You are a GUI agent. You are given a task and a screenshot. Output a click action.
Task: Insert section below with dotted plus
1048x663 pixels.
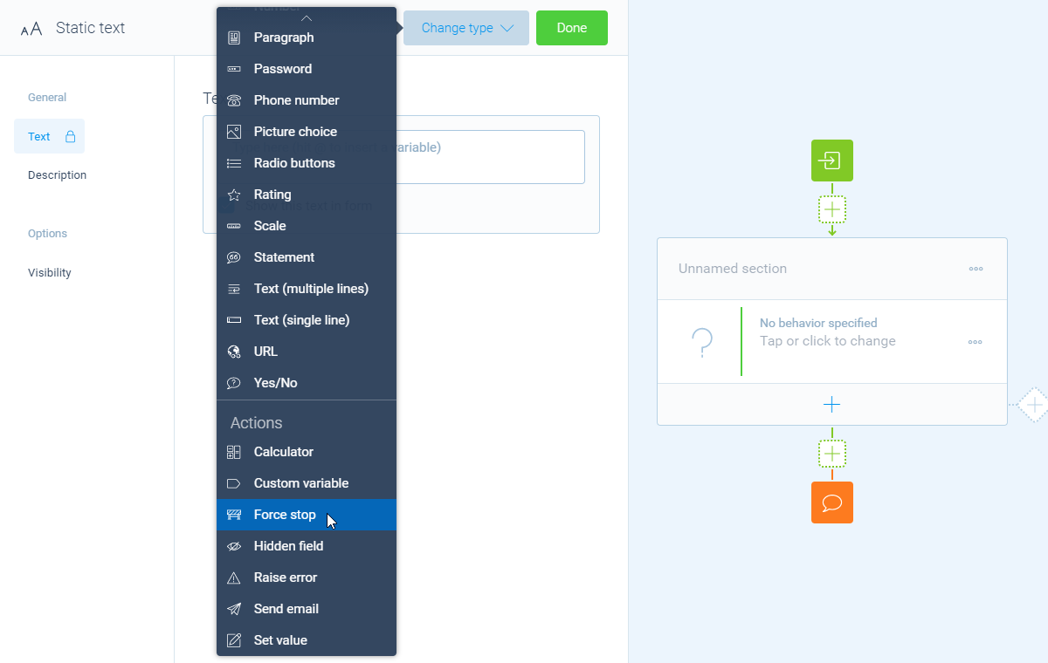tap(832, 454)
